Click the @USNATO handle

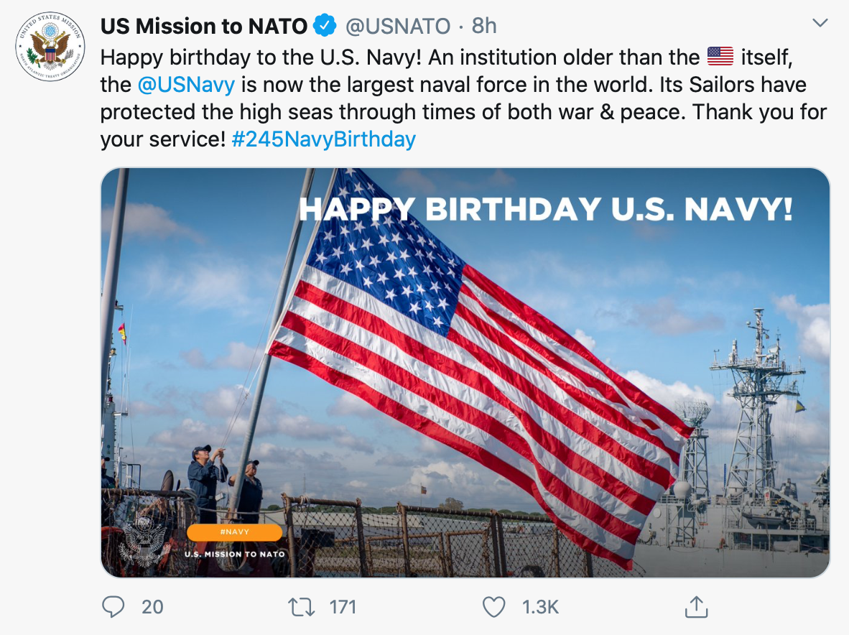point(398,27)
